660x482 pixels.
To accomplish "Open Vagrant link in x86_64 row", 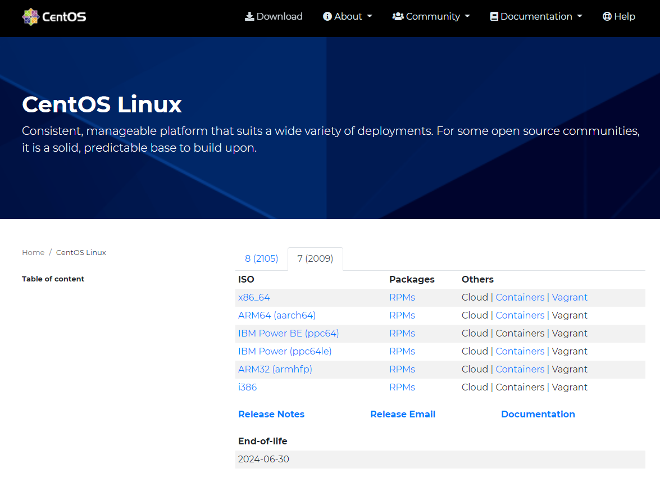I will tap(570, 297).
